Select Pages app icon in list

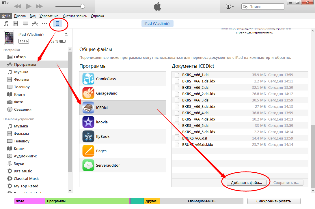88,151
